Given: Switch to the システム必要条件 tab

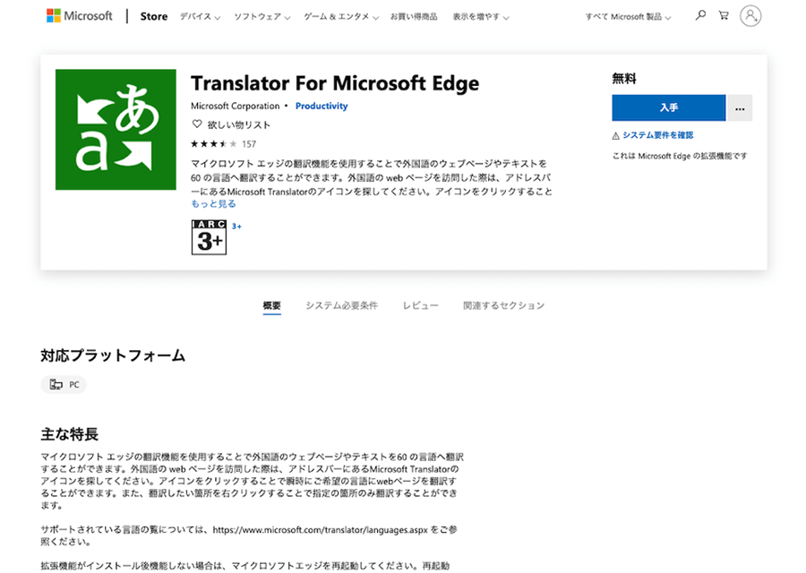Looking at the screenshot, I should pos(342,306).
